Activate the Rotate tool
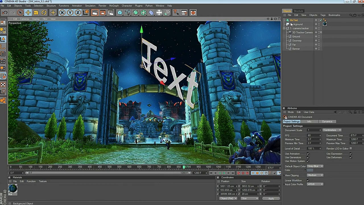The image size is (364, 205). (x=44, y=13)
